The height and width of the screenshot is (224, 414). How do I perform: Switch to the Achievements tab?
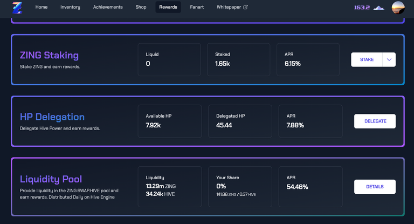108,7
